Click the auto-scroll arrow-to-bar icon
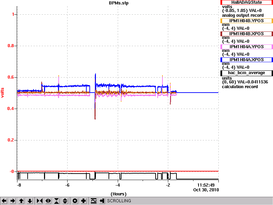The height and width of the screenshot is (205, 273). tap(102, 201)
